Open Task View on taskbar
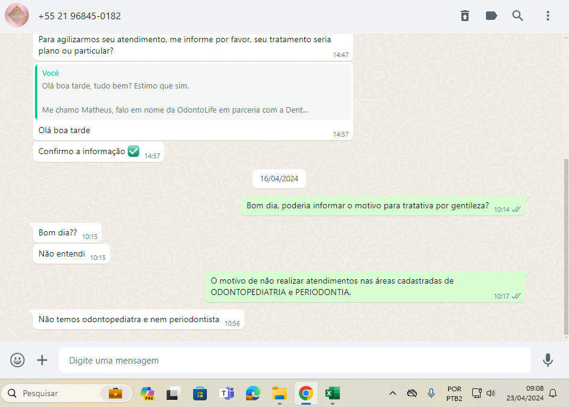Image resolution: width=569 pixels, height=407 pixels. coord(173,393)
